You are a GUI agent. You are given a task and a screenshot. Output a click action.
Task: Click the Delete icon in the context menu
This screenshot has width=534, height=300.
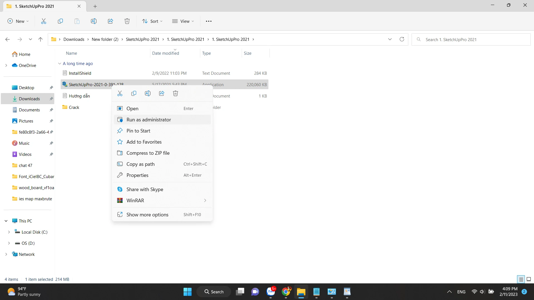point(175,93)
